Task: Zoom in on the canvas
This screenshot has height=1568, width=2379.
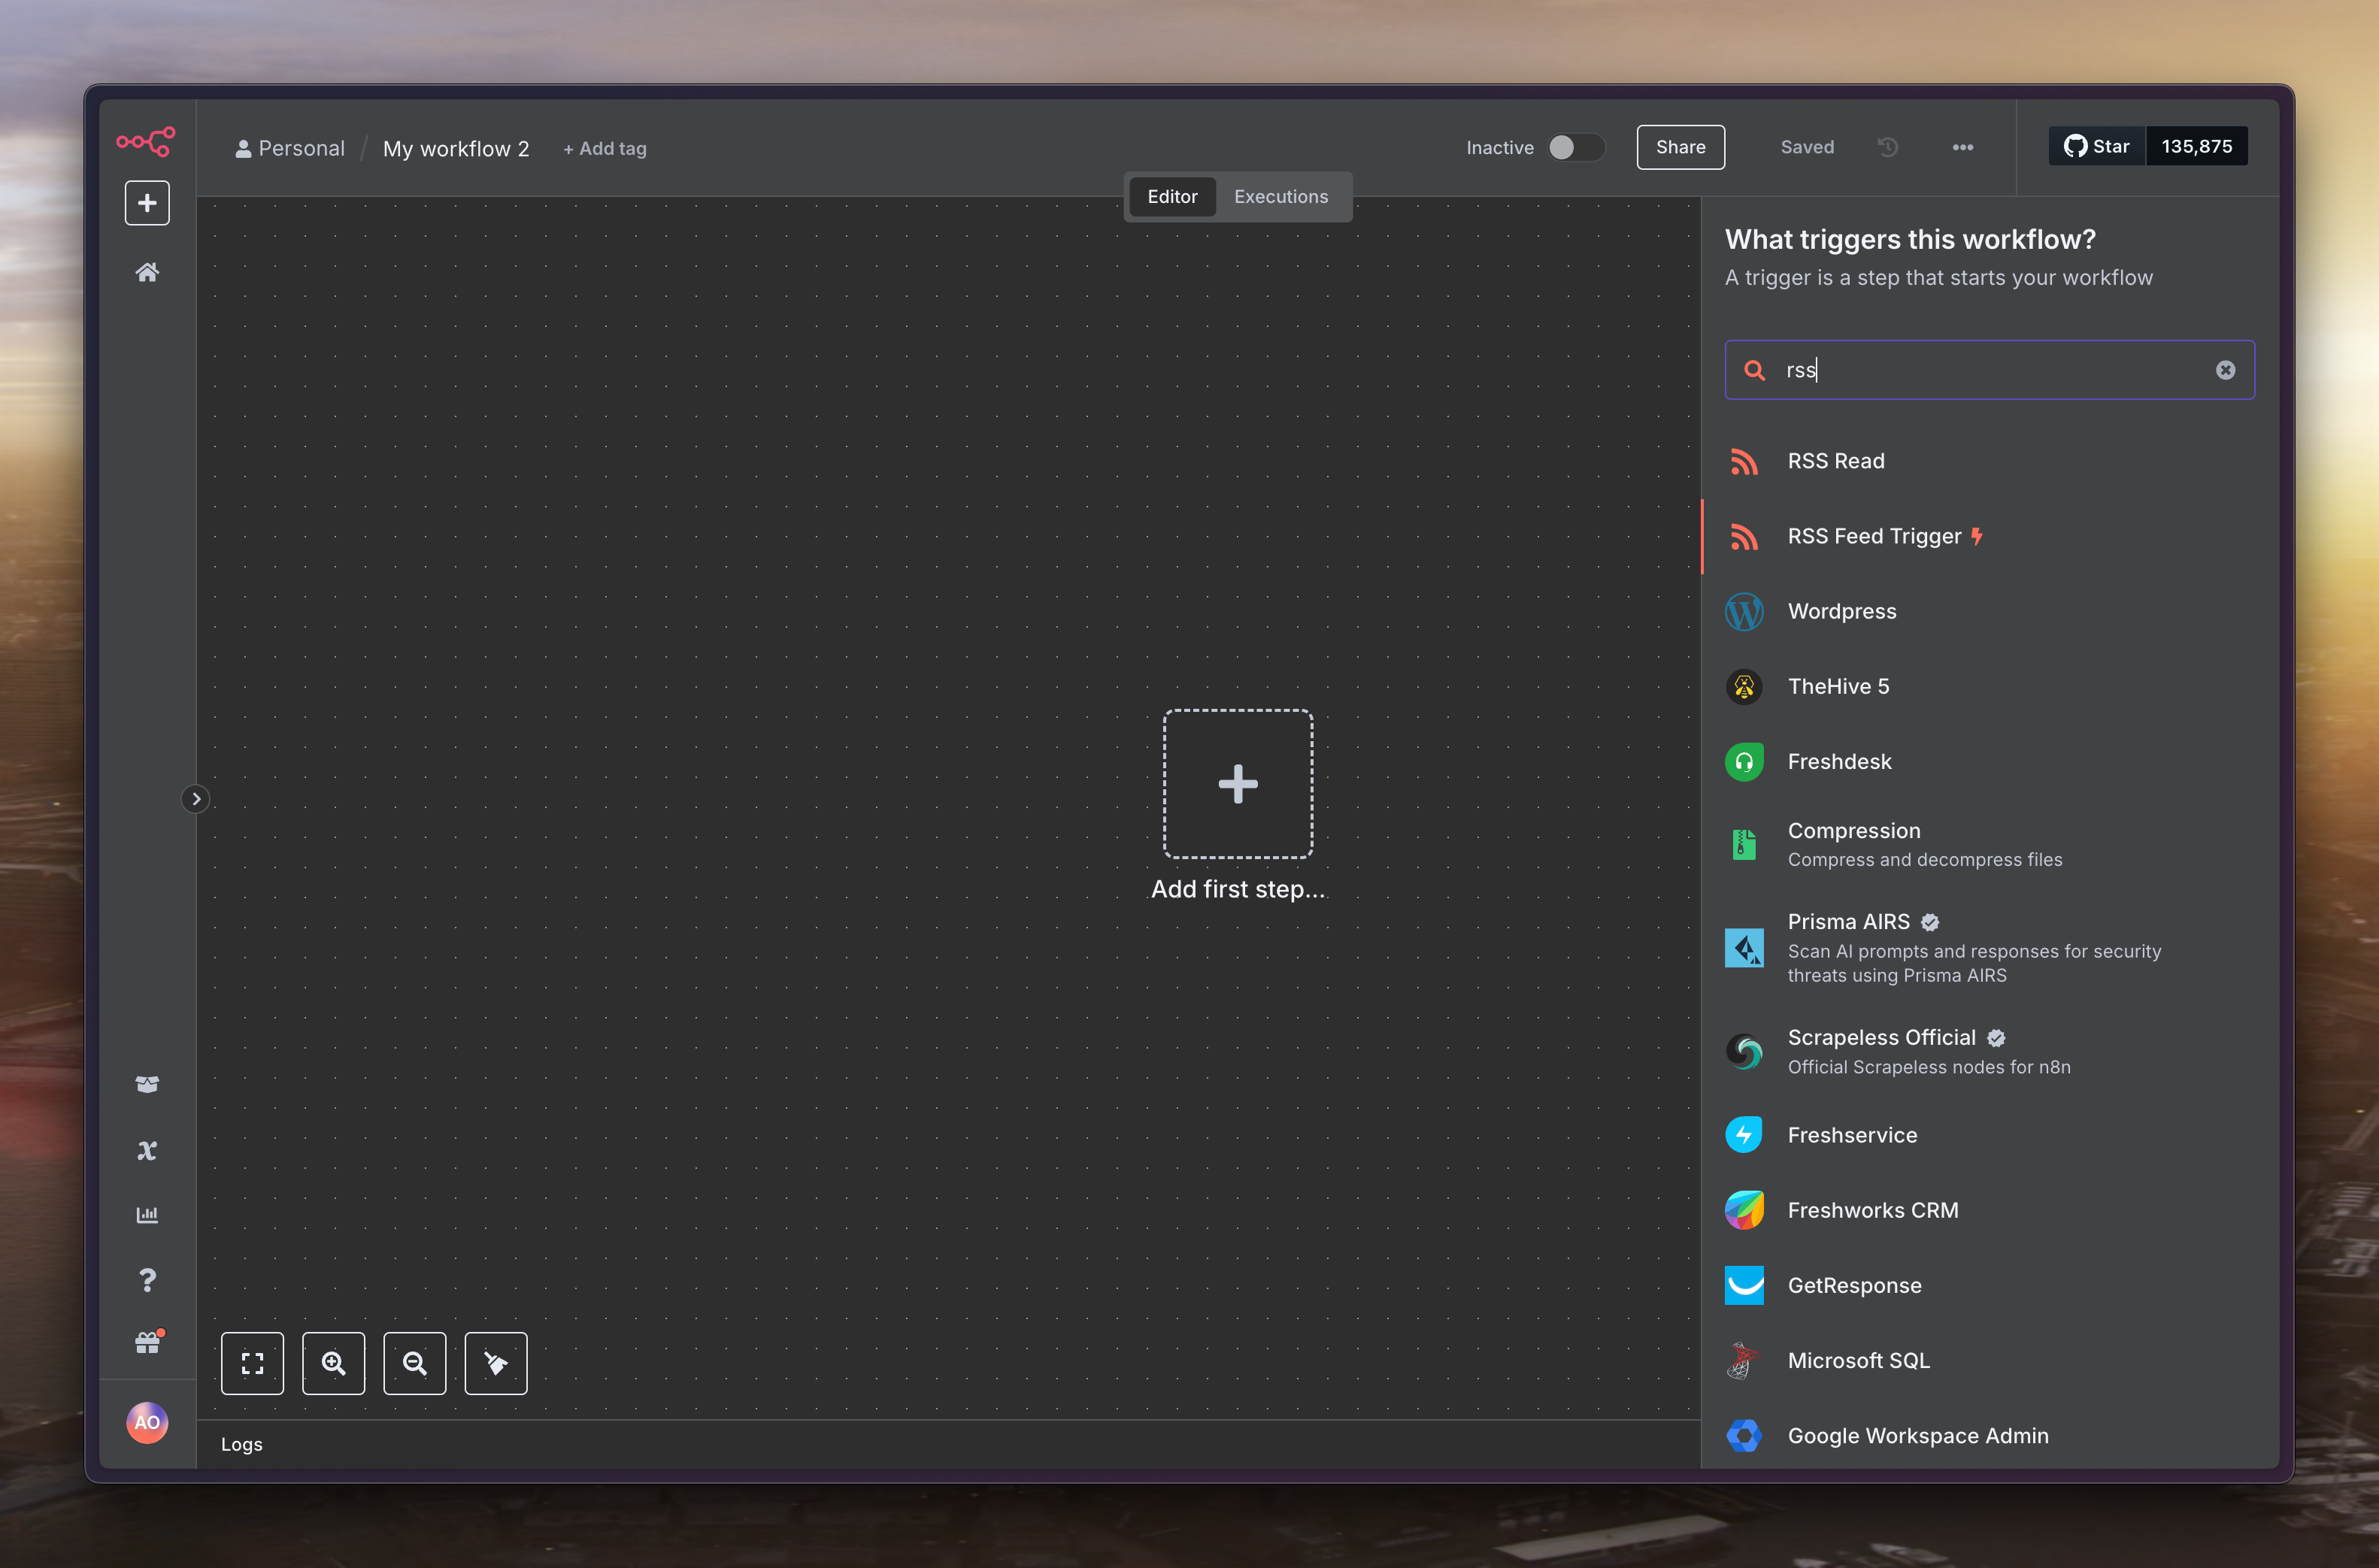Action: [333, 1363]
